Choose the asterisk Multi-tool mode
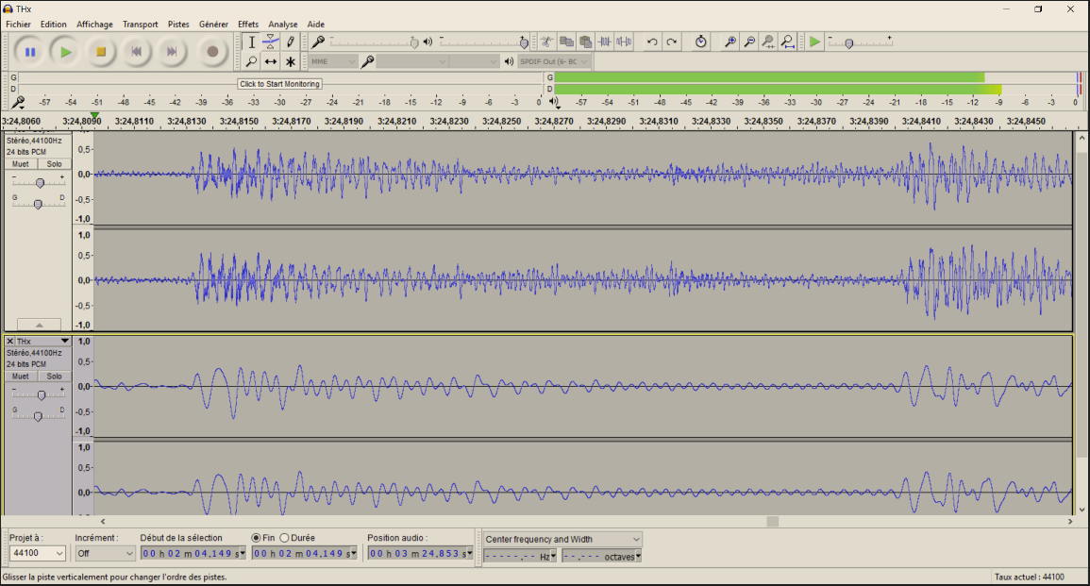The image size is (1090, 586). [291, 62]
